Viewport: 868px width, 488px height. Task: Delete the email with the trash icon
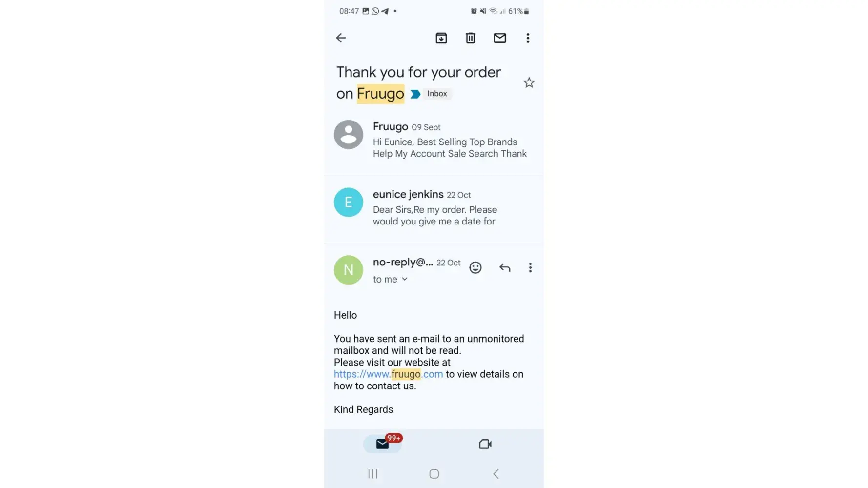tap(471, 38)
